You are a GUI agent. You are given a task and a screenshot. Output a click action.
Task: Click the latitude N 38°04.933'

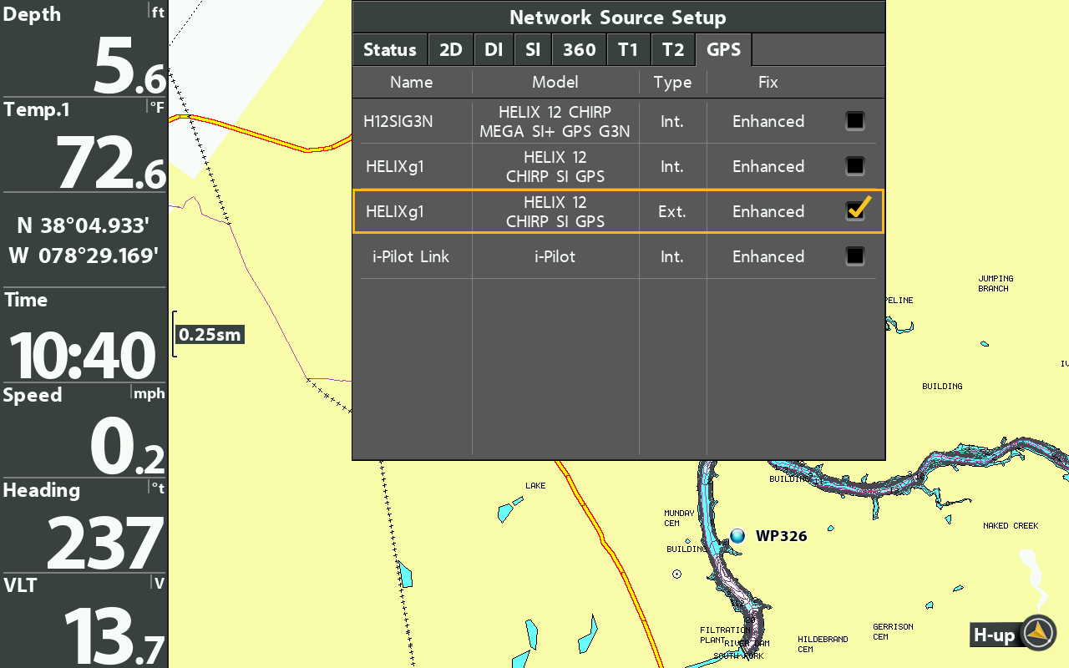click(84, 225)
